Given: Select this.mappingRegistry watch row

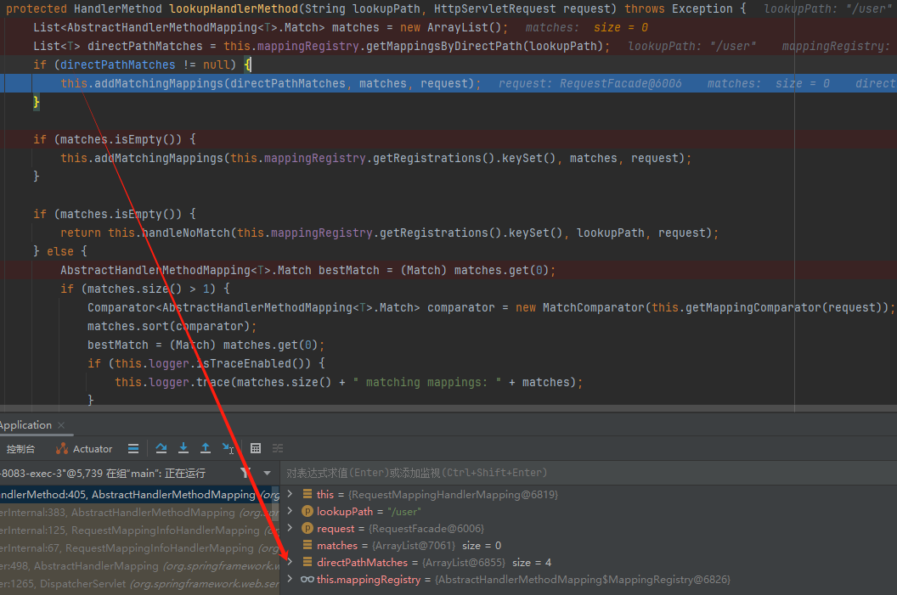Looking at the screenshot, I should pyautogui.click(x=590, y=580).
